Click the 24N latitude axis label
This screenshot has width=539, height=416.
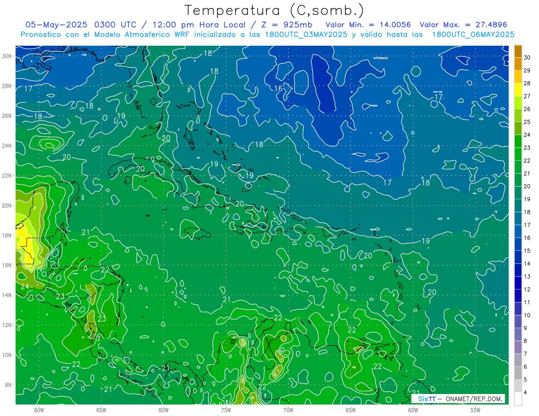tap(7, 146)
